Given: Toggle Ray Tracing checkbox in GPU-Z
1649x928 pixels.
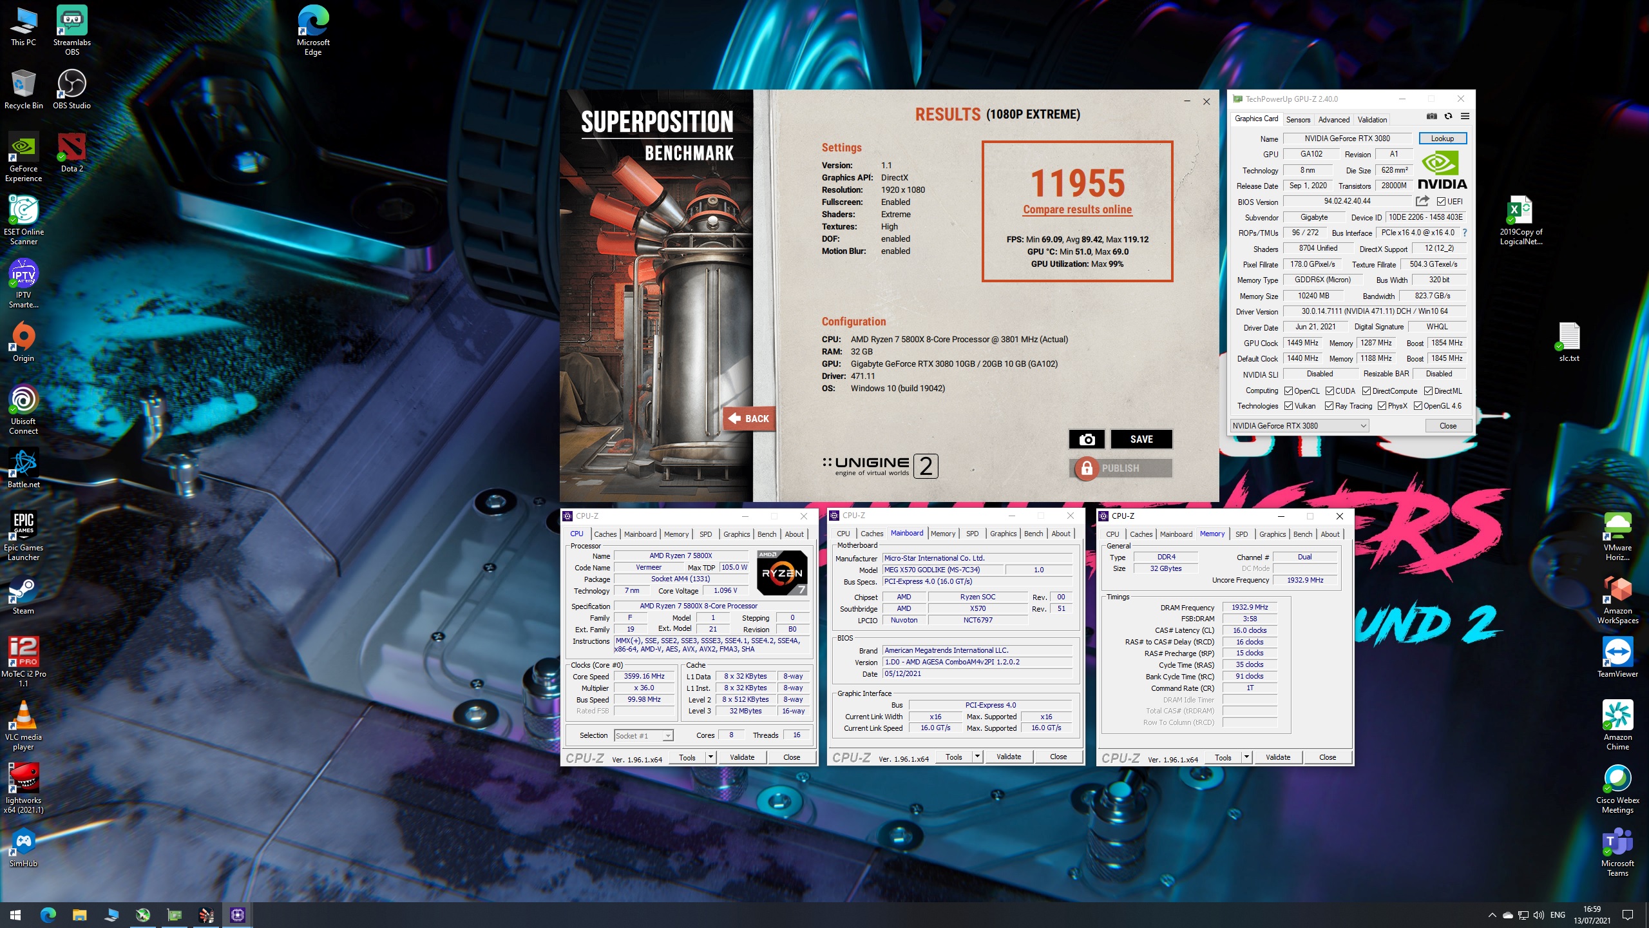Looking at the screenshot, I should [x=1329, y=406].
